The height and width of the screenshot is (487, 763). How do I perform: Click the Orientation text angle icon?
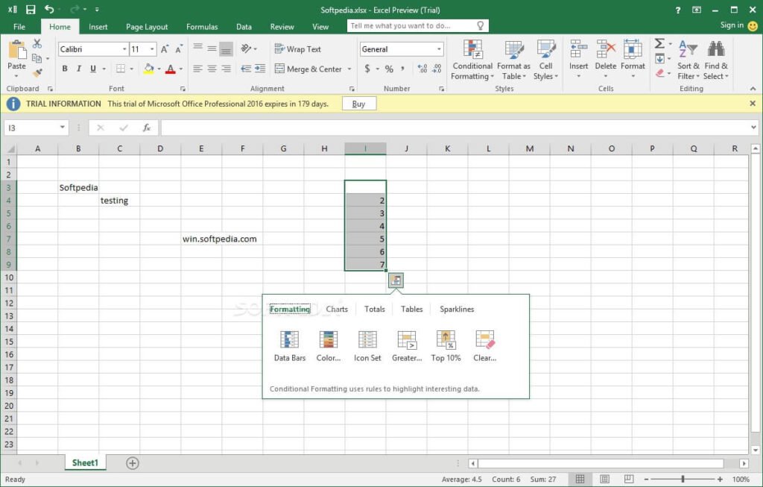coord(246,48)
